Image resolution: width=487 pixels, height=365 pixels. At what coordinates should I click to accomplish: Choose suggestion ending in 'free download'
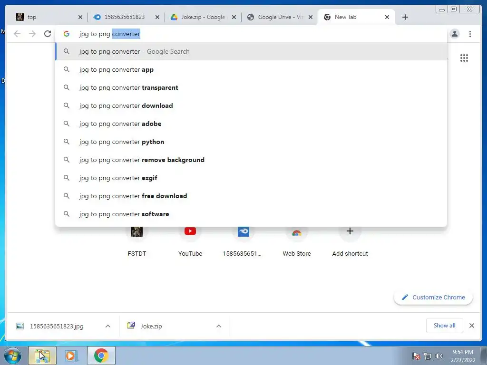[x=251, y=196]
